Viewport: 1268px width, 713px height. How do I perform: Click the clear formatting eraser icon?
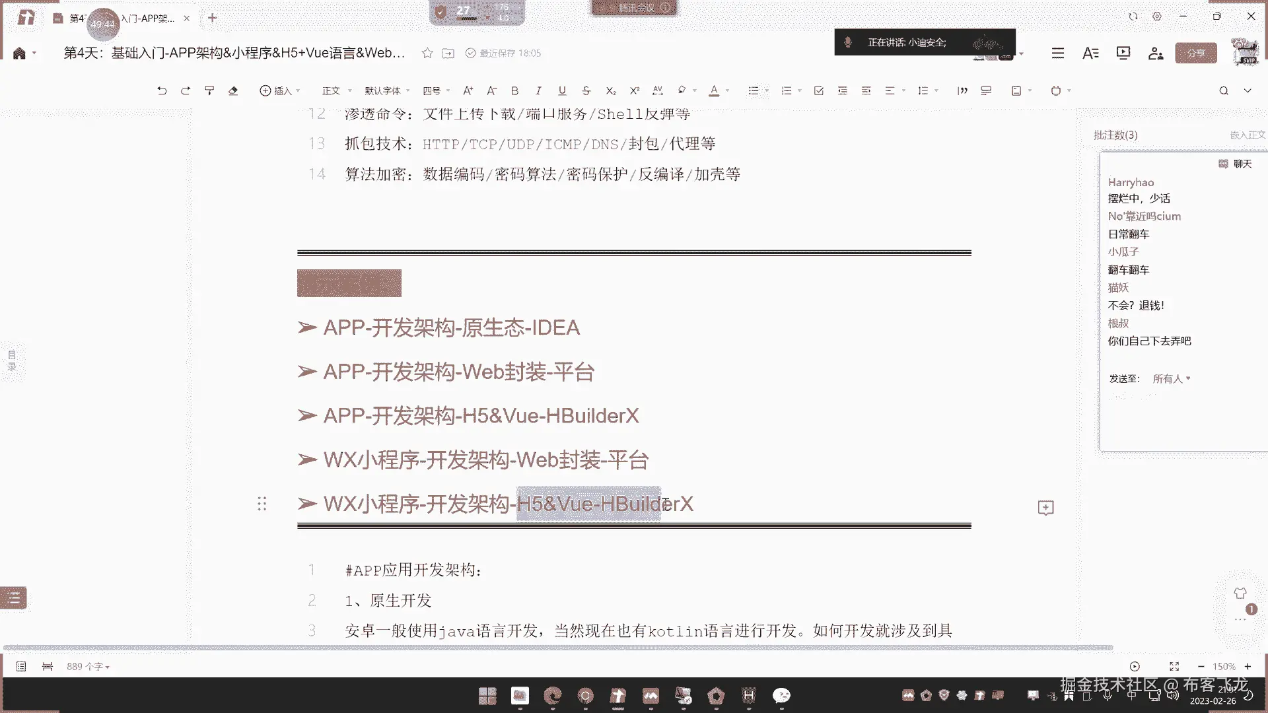(x=233, y=90)
